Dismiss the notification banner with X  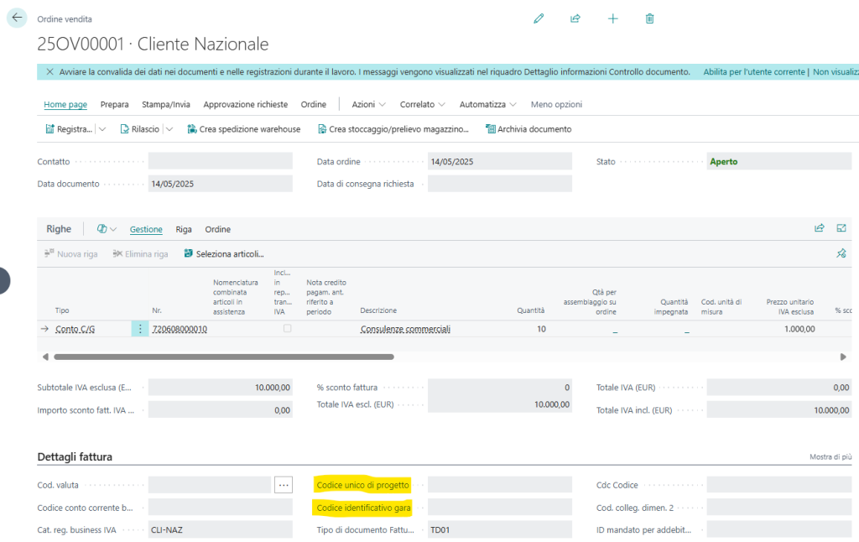tap(49, 72)
